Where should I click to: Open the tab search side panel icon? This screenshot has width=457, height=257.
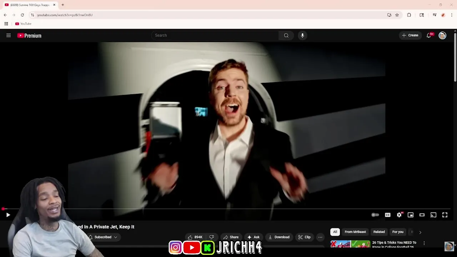[x=422, y=15]
